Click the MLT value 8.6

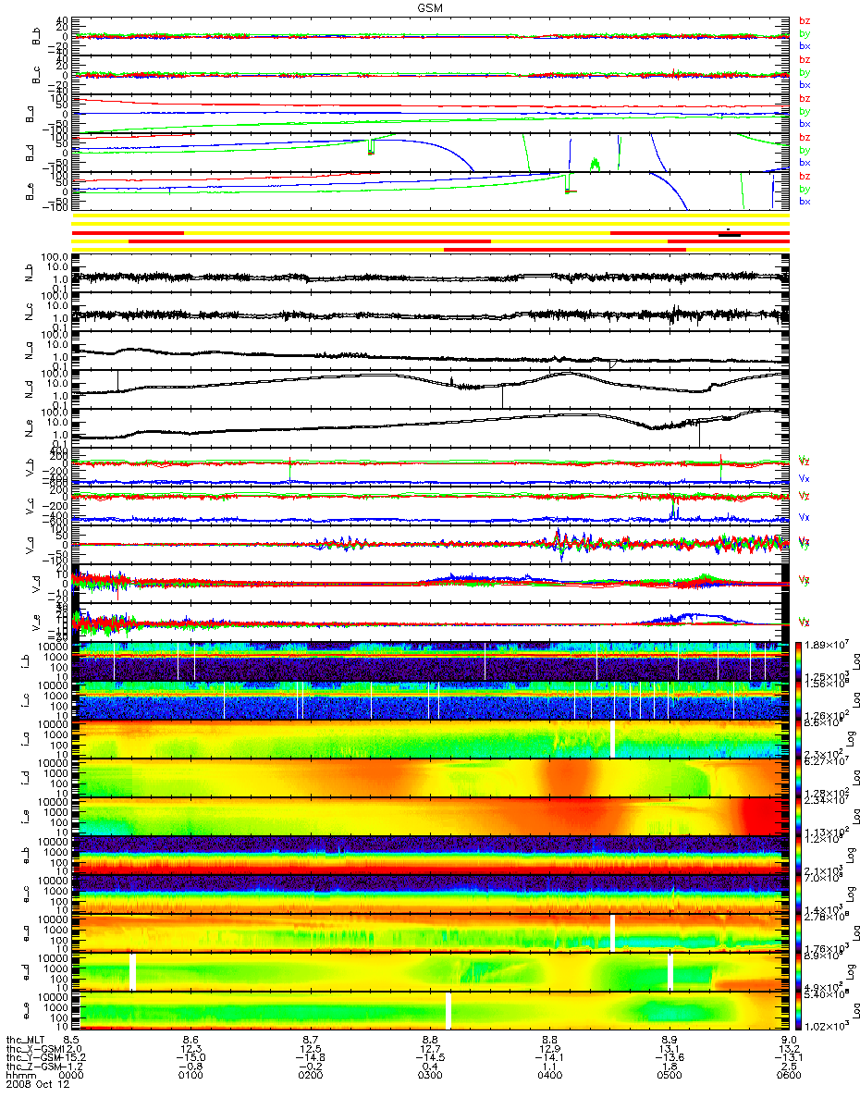click(x=192, y=1040)
